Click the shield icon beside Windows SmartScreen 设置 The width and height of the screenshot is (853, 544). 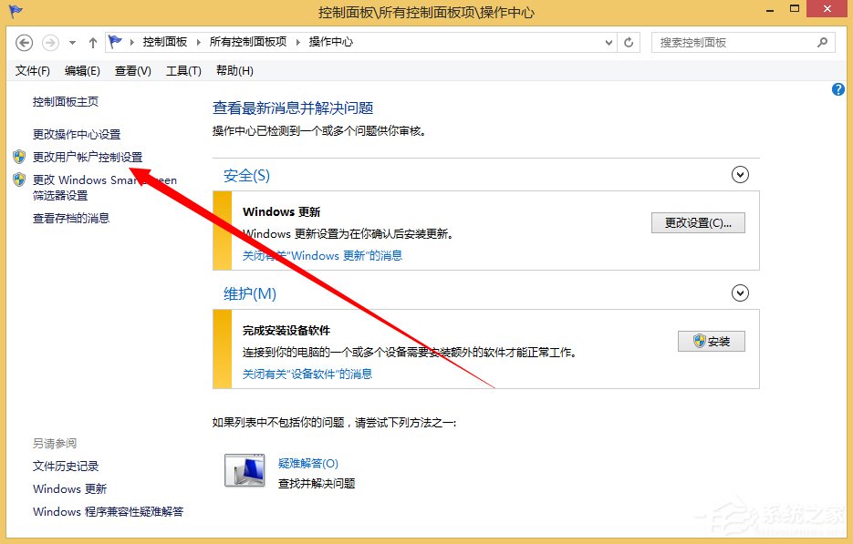pyautogui.click(x=18, y=179)
